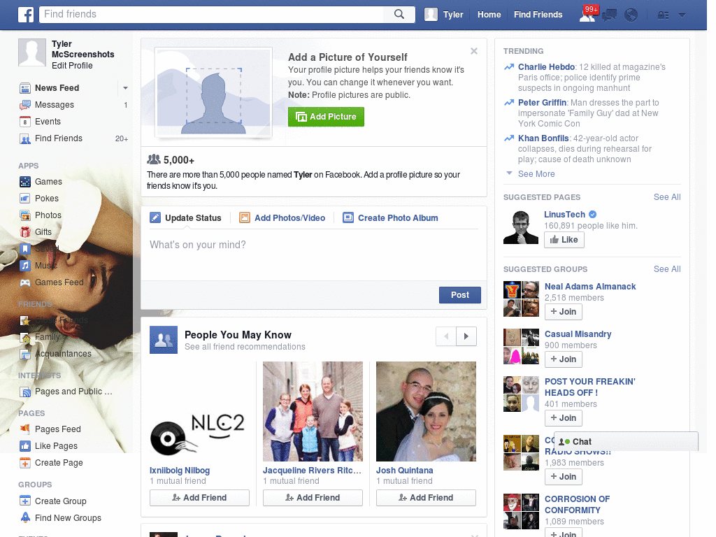Image resolution: width=716 pixels, height=537 pixels.
Task: Click the Facebook logo icon
Action: [x=26, y=15]
